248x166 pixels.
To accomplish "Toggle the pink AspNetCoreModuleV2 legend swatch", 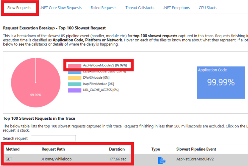I will pos(74,65).
